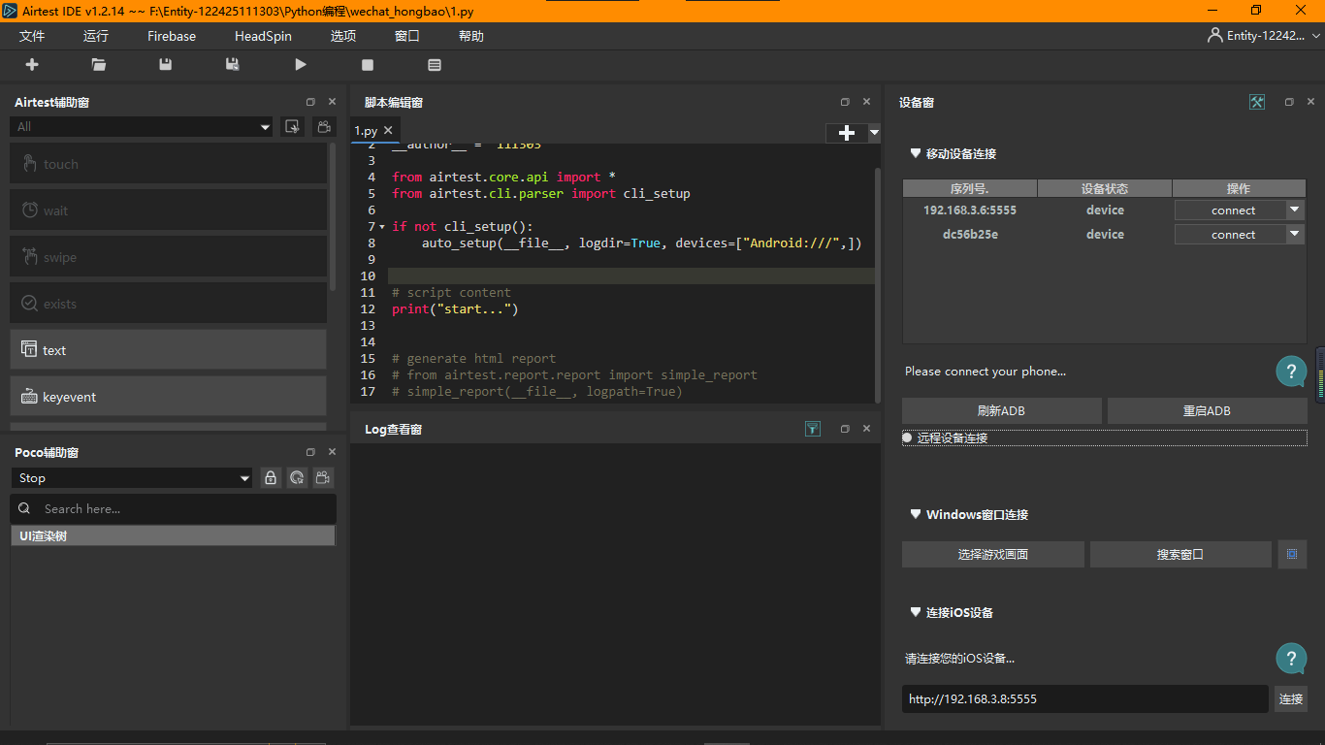Click the 重启ADB button
1325x745 pixels.
click(1208, 410)
